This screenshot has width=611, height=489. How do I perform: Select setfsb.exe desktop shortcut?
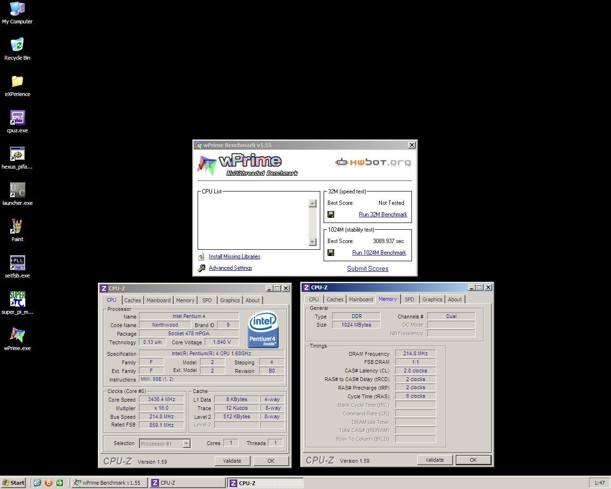(17, 267)
